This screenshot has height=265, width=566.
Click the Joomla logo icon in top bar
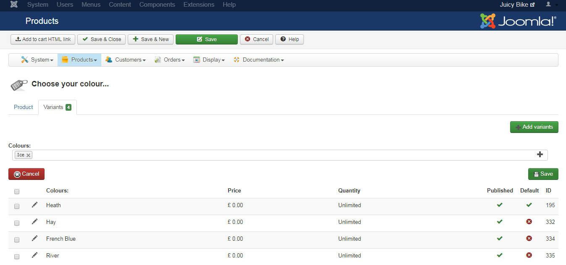(x=14, y=5)
